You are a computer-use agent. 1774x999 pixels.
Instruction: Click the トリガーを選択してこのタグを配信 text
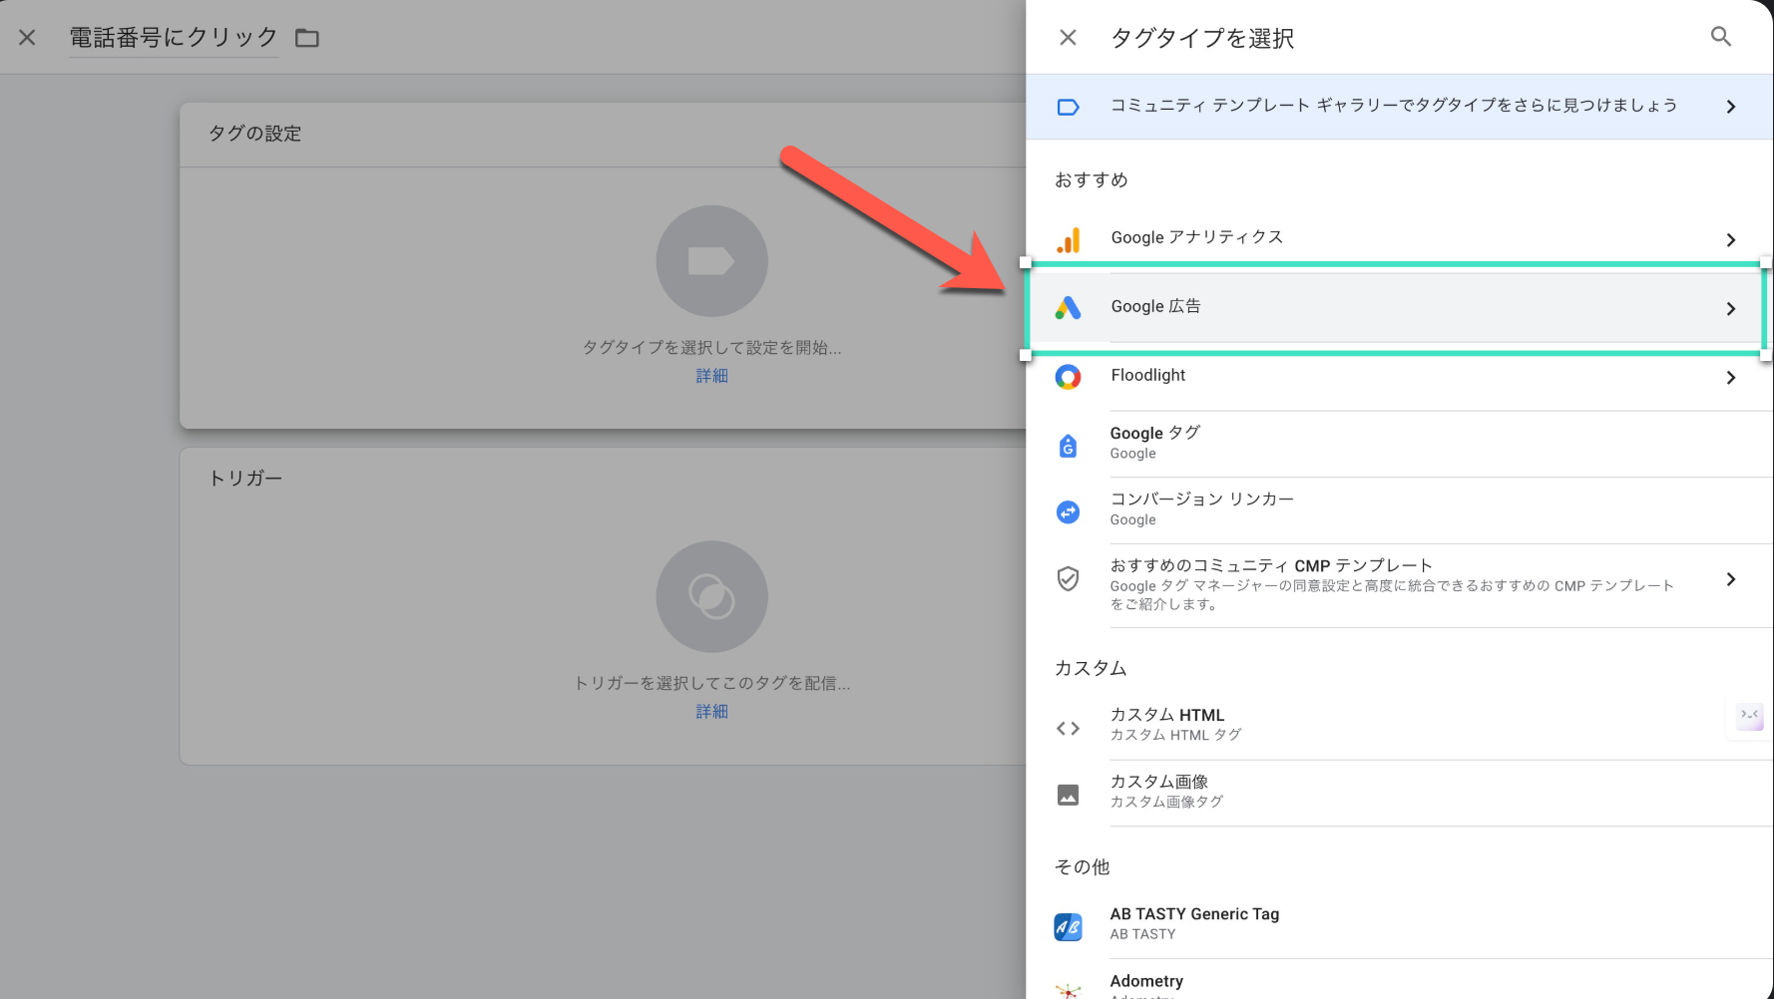pos(711,683)
